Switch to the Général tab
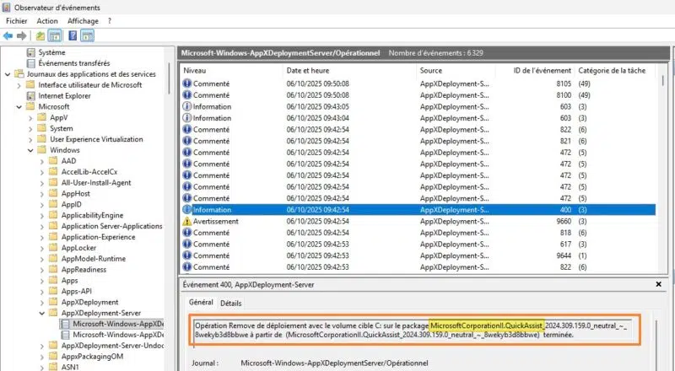 pyautogui.click(x=201, y=303)
